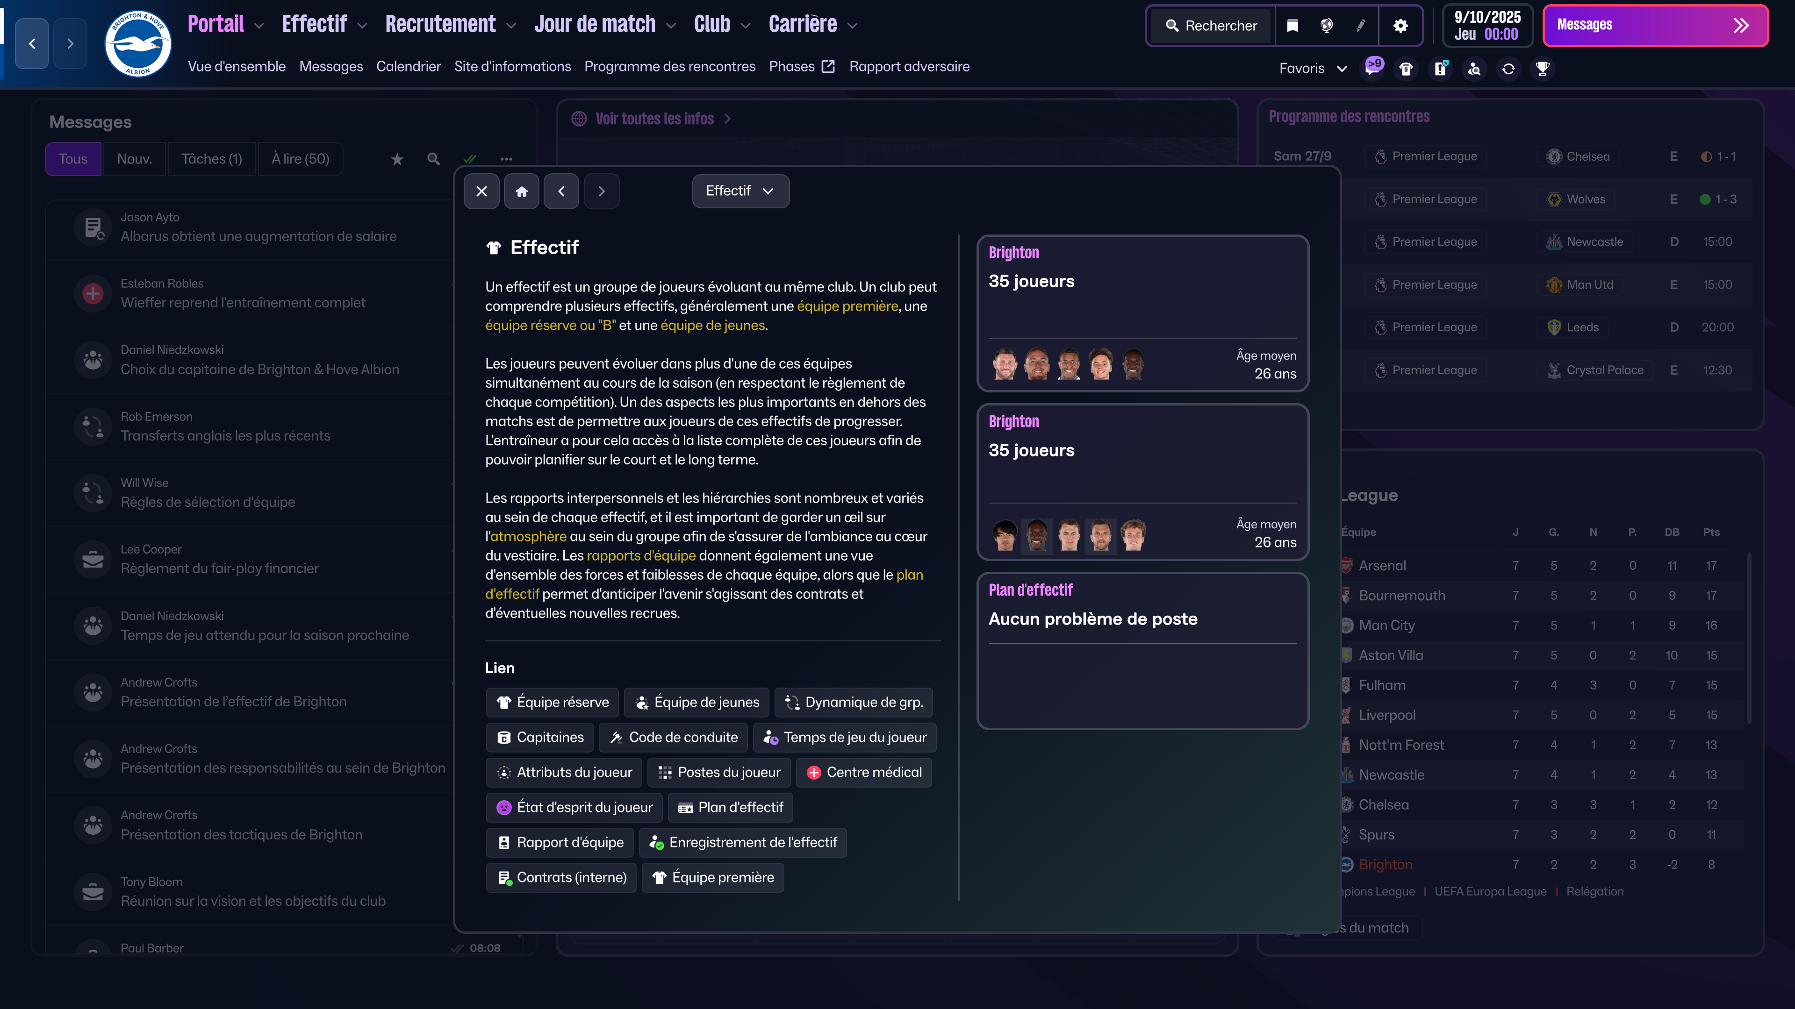This screenshot has width=1795, height=1009.
Task: Expand the Portail menu chevron
Action: (259, 26)
